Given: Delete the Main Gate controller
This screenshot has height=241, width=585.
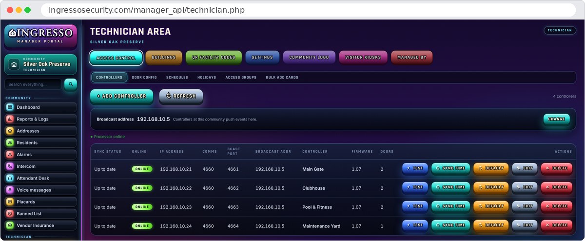Looking at the screenshot, I should tap(557, 168).
